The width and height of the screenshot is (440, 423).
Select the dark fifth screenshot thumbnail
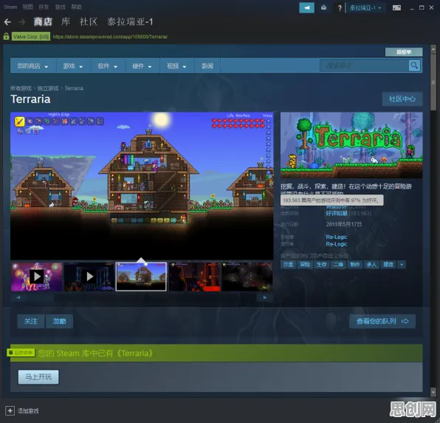tap(247, 277)
